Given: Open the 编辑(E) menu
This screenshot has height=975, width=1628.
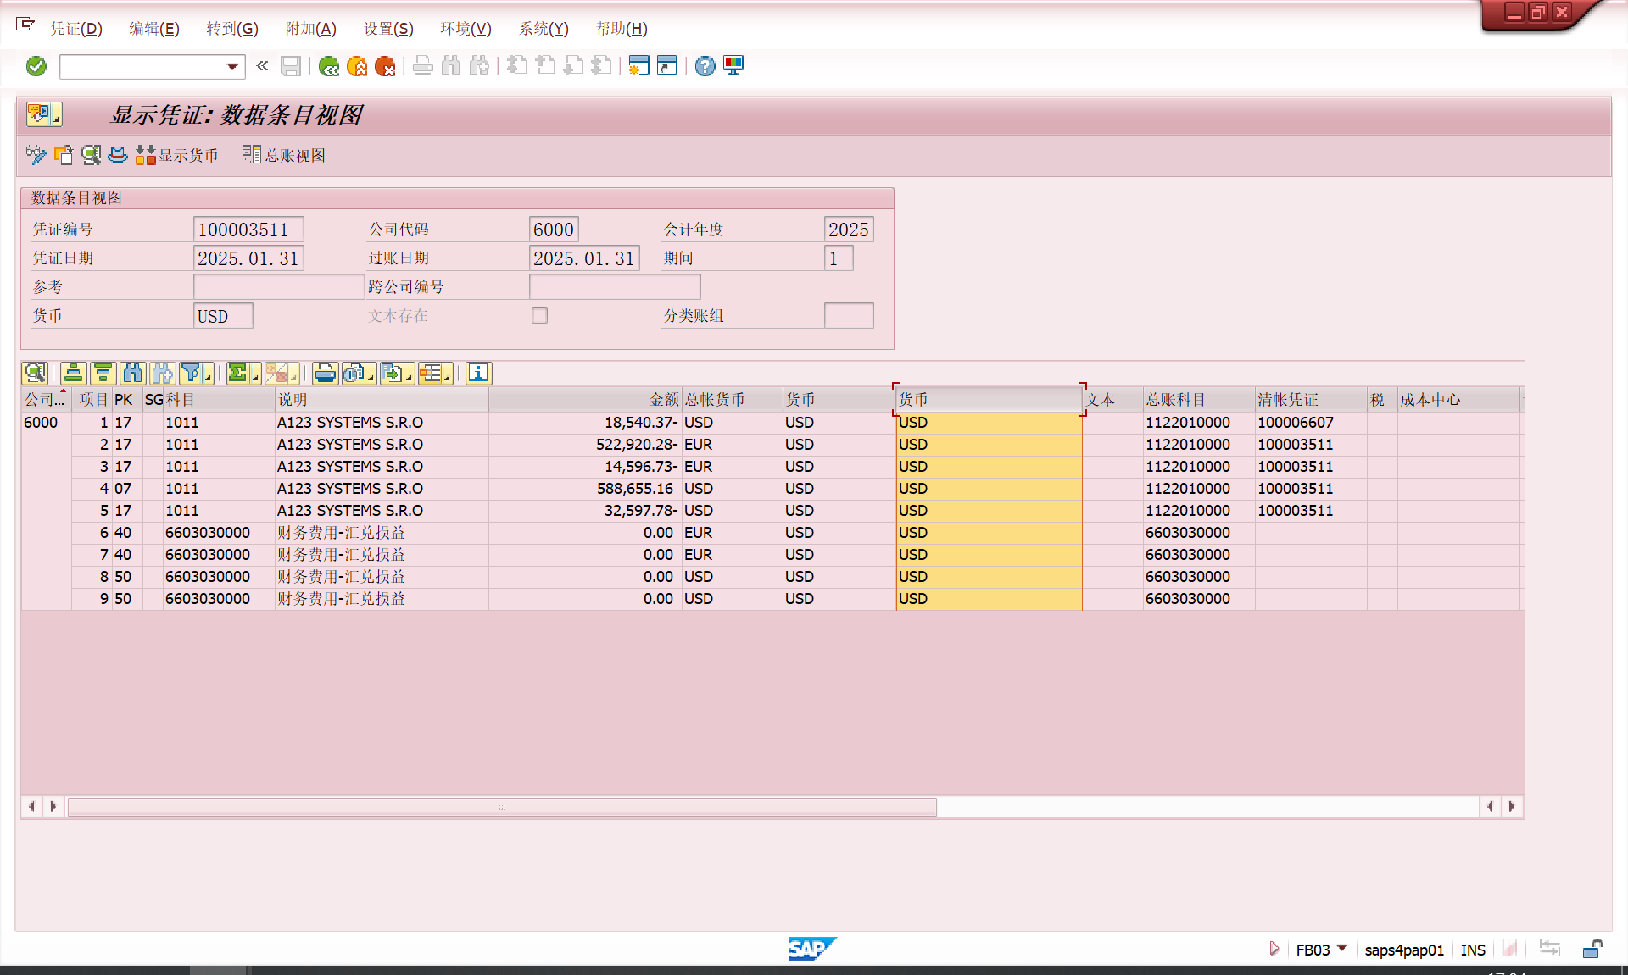Looking at the screenshot, I should [153, 29].
